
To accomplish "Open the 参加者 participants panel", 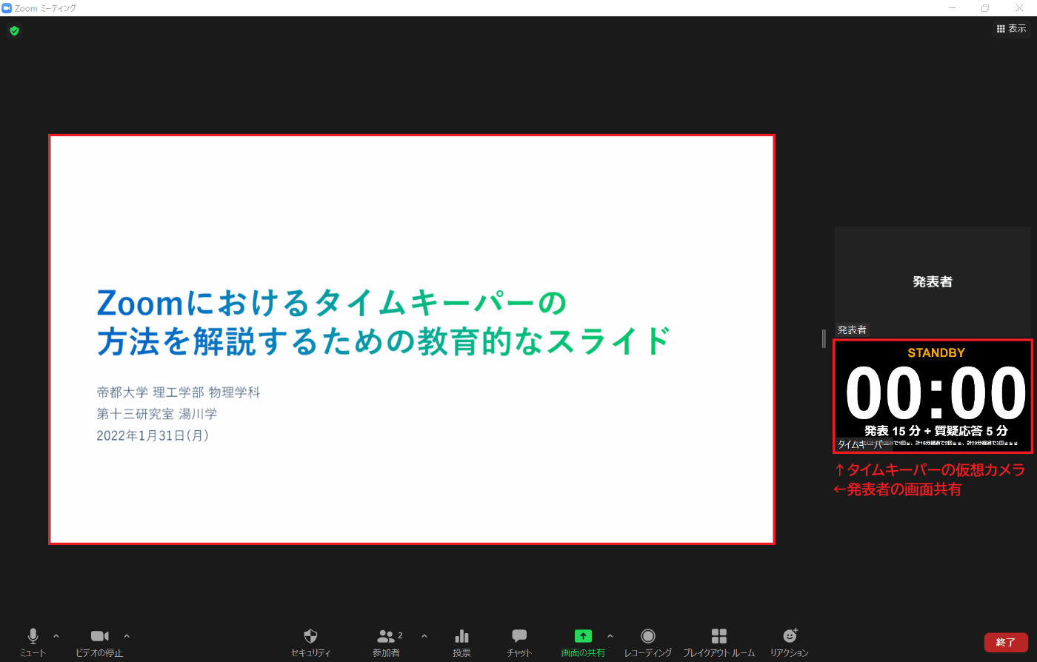I will pyautogui.click(x=387, y=642).
